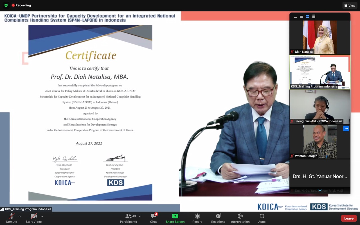Image resolution: width=360 pixels, height=225 pixels.
Task: Open the Participants panel
Action: (x=129, y=218)
